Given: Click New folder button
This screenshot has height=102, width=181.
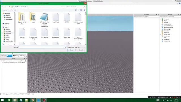Looking at the screenshot, I should pyautogui.click(x=14, y=10).
